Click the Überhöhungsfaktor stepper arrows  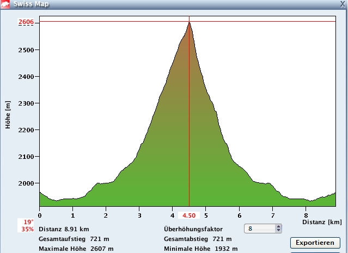pos(279,229)
